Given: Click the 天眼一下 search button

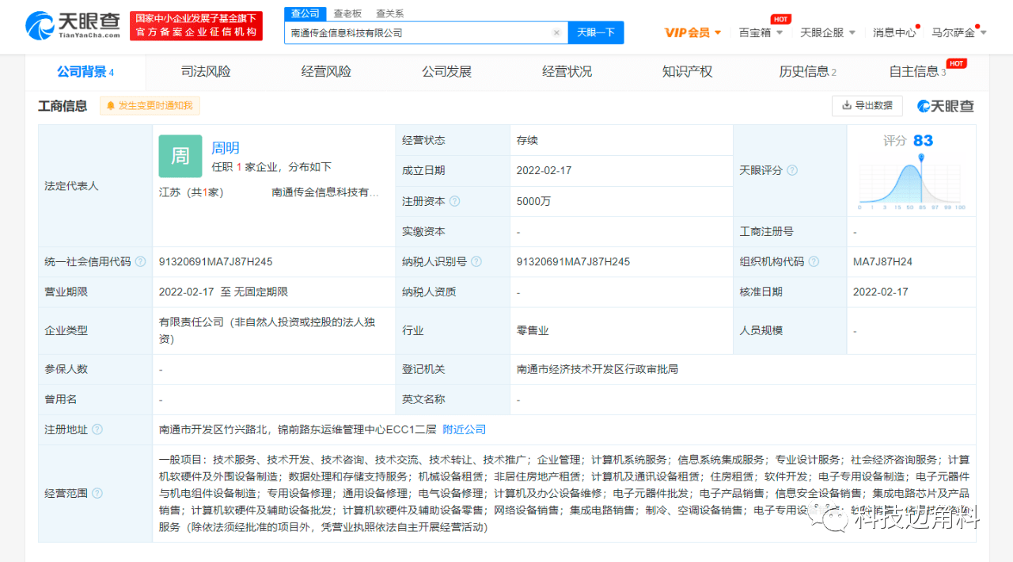Looking at the screenshot, I should pos(596,32).
